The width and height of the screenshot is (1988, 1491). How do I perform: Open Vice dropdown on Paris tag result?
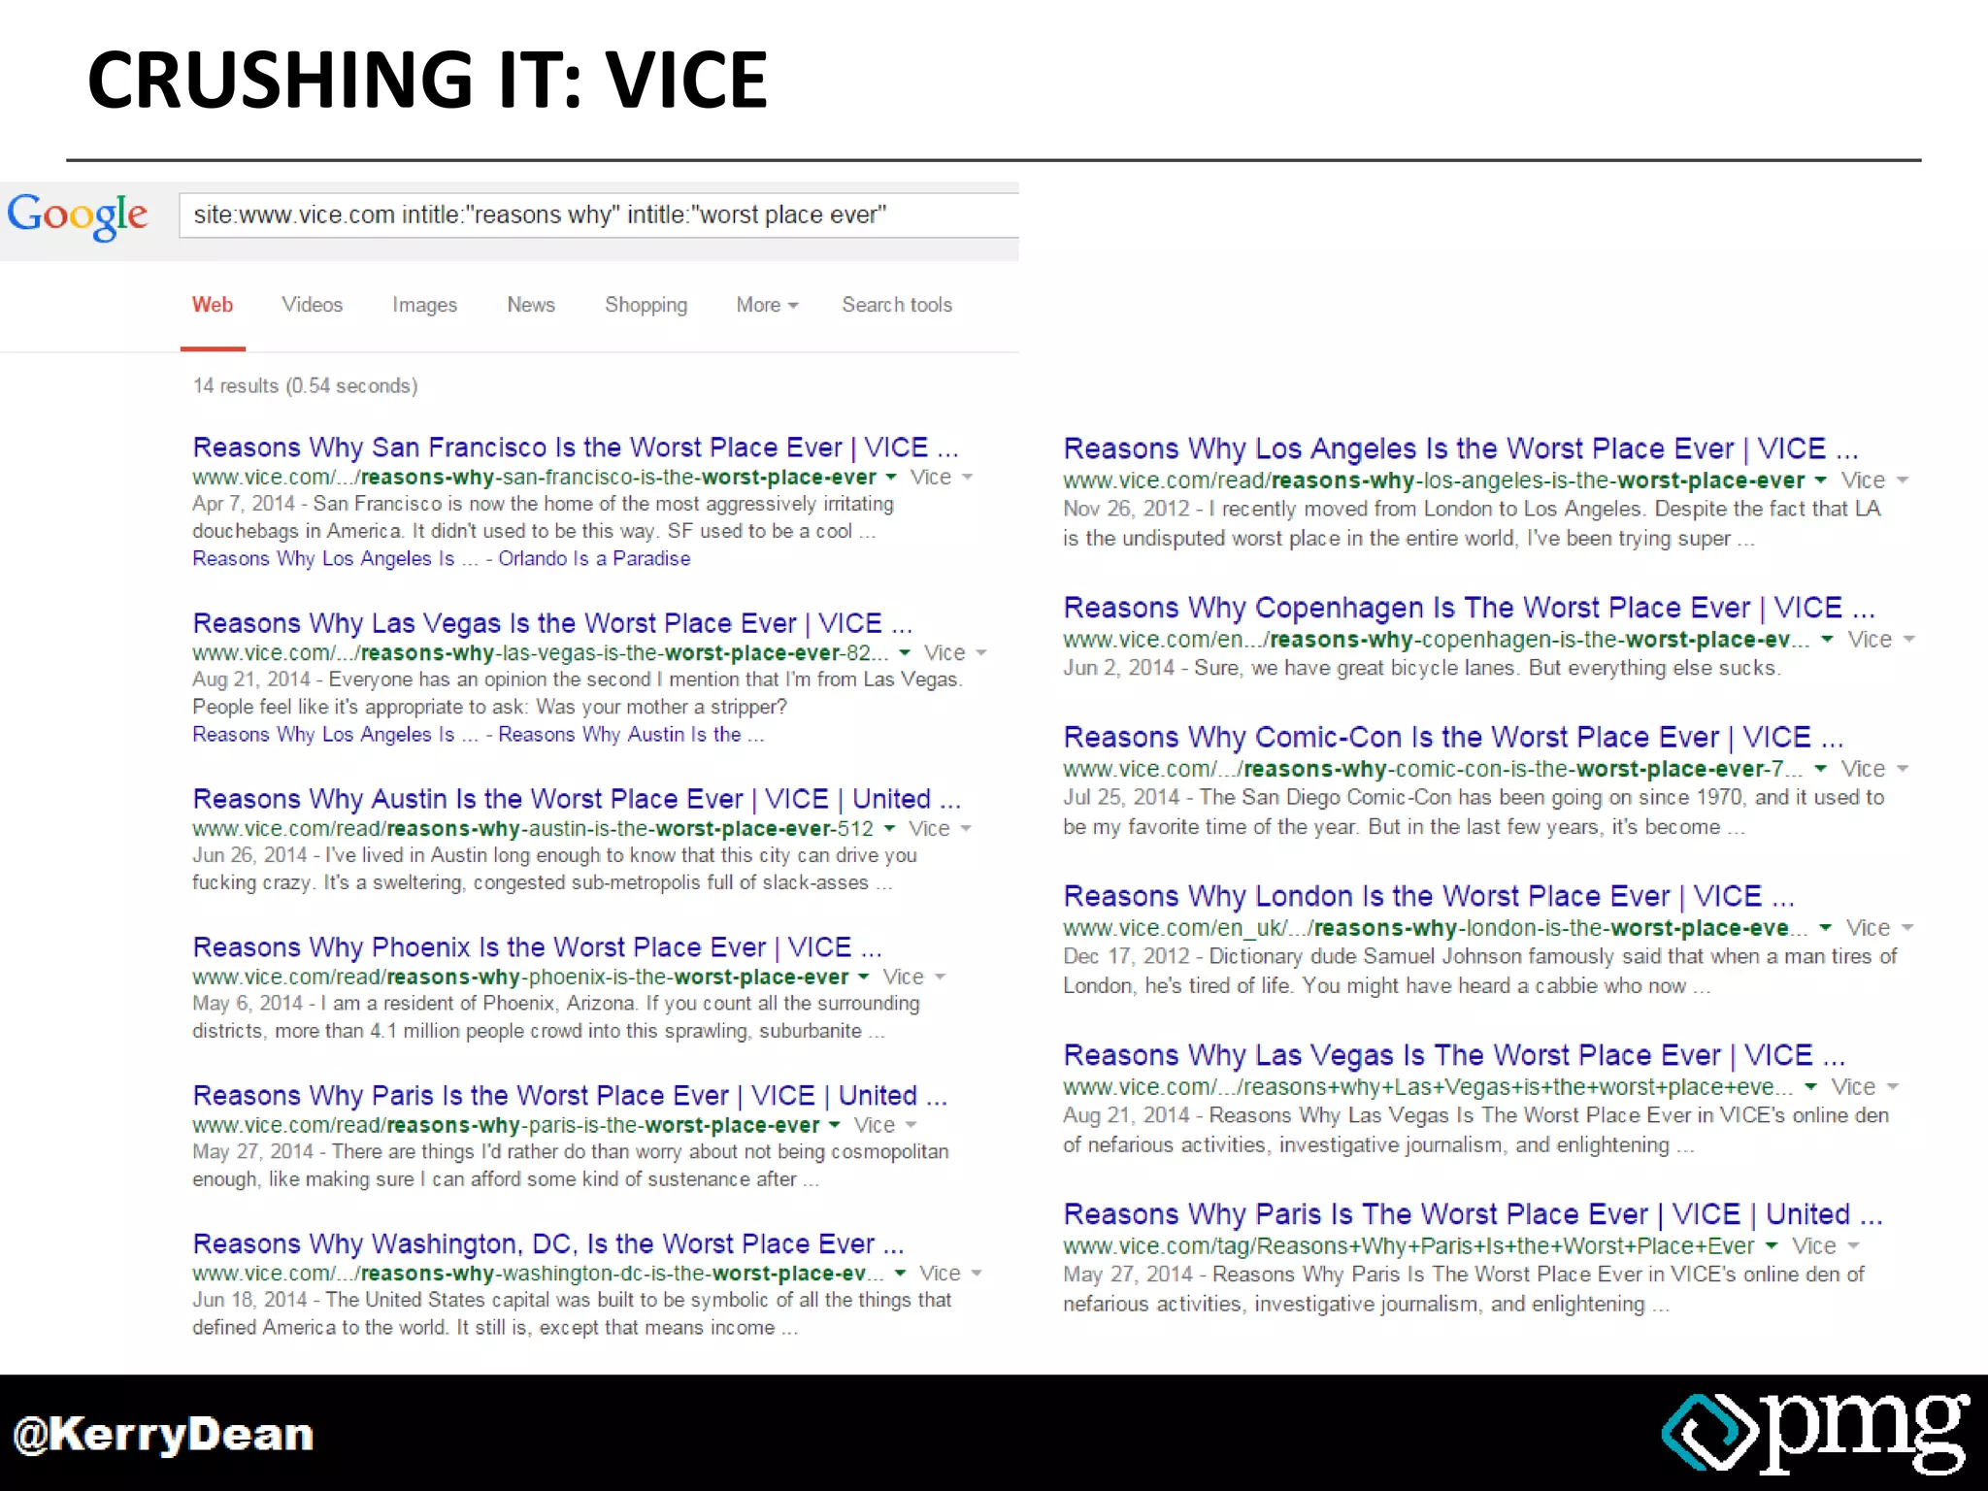pyautogui.click(x=1825, y=1246)
